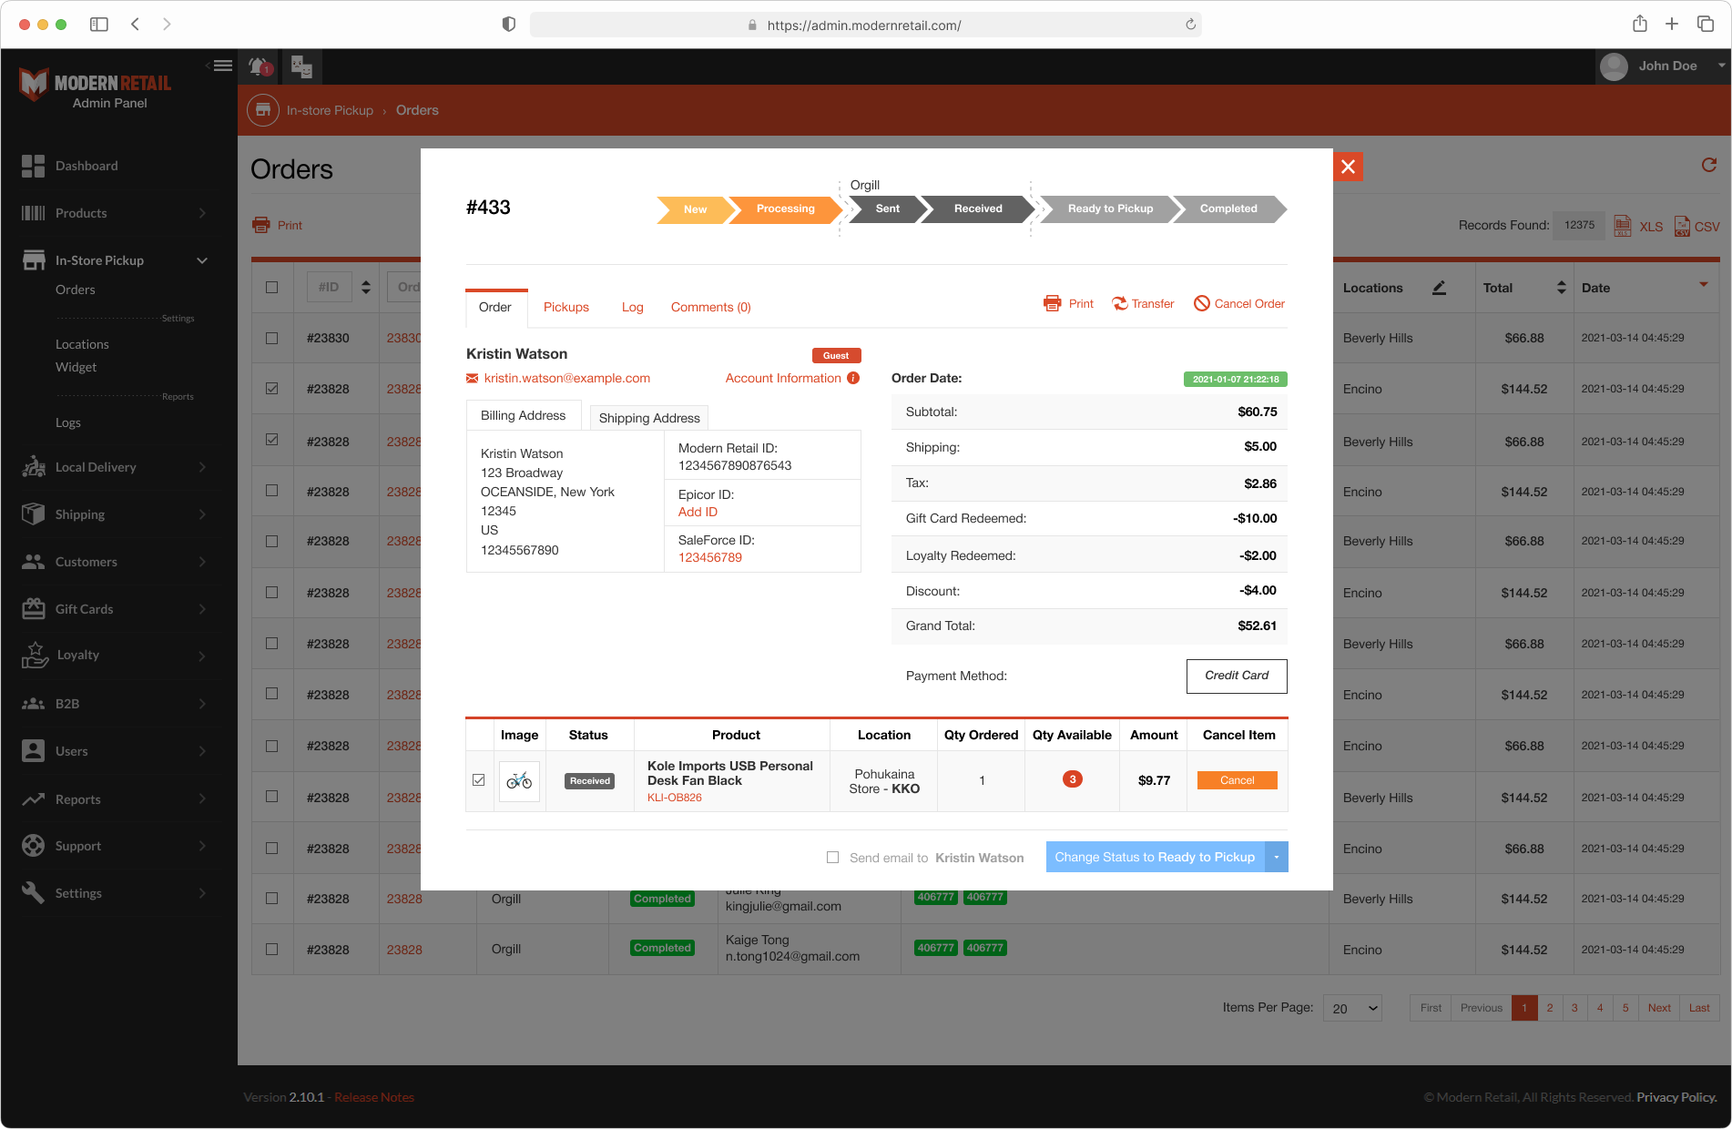This screenshot has width=1732, height=1129.
Task: Click the edit pencil beside Locations column
Action: pos(1439,288)
